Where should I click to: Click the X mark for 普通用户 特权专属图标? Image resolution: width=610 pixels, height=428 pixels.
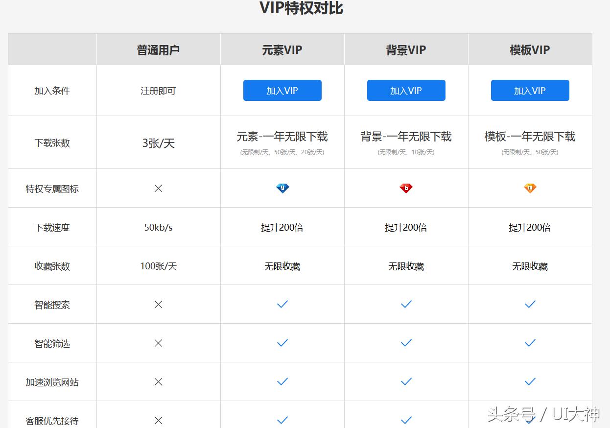tap(158, 188)
